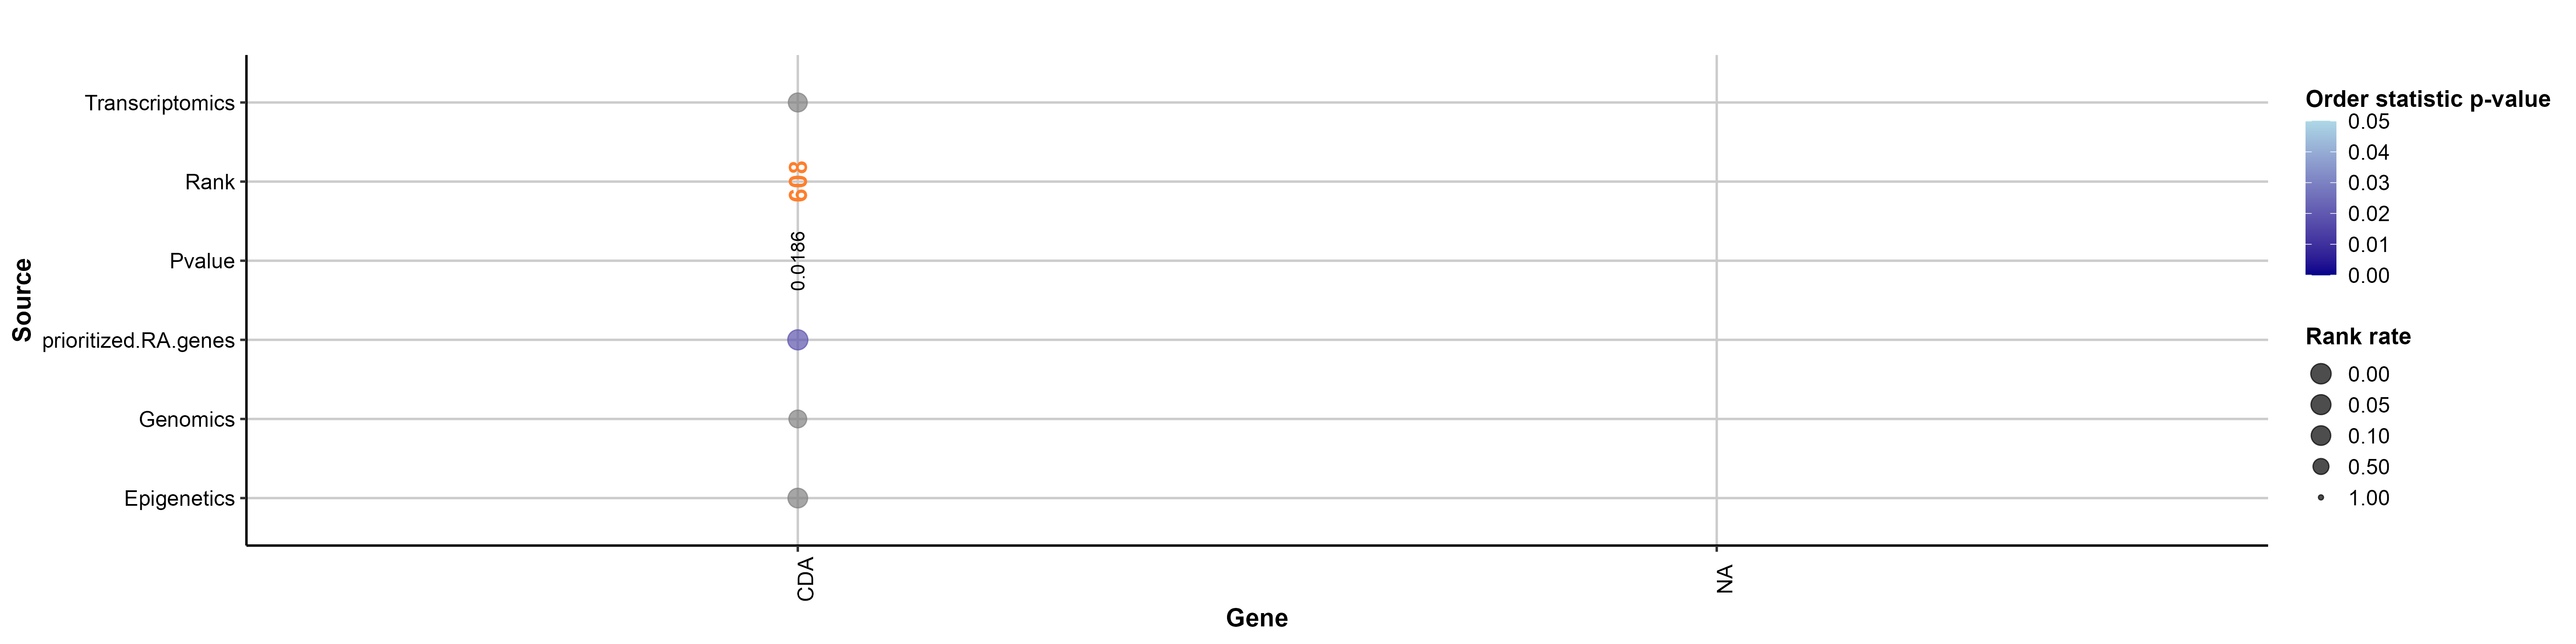The image size is (2576, 644).
Task: Click the Rank rate legend title
Action: 2357,337
